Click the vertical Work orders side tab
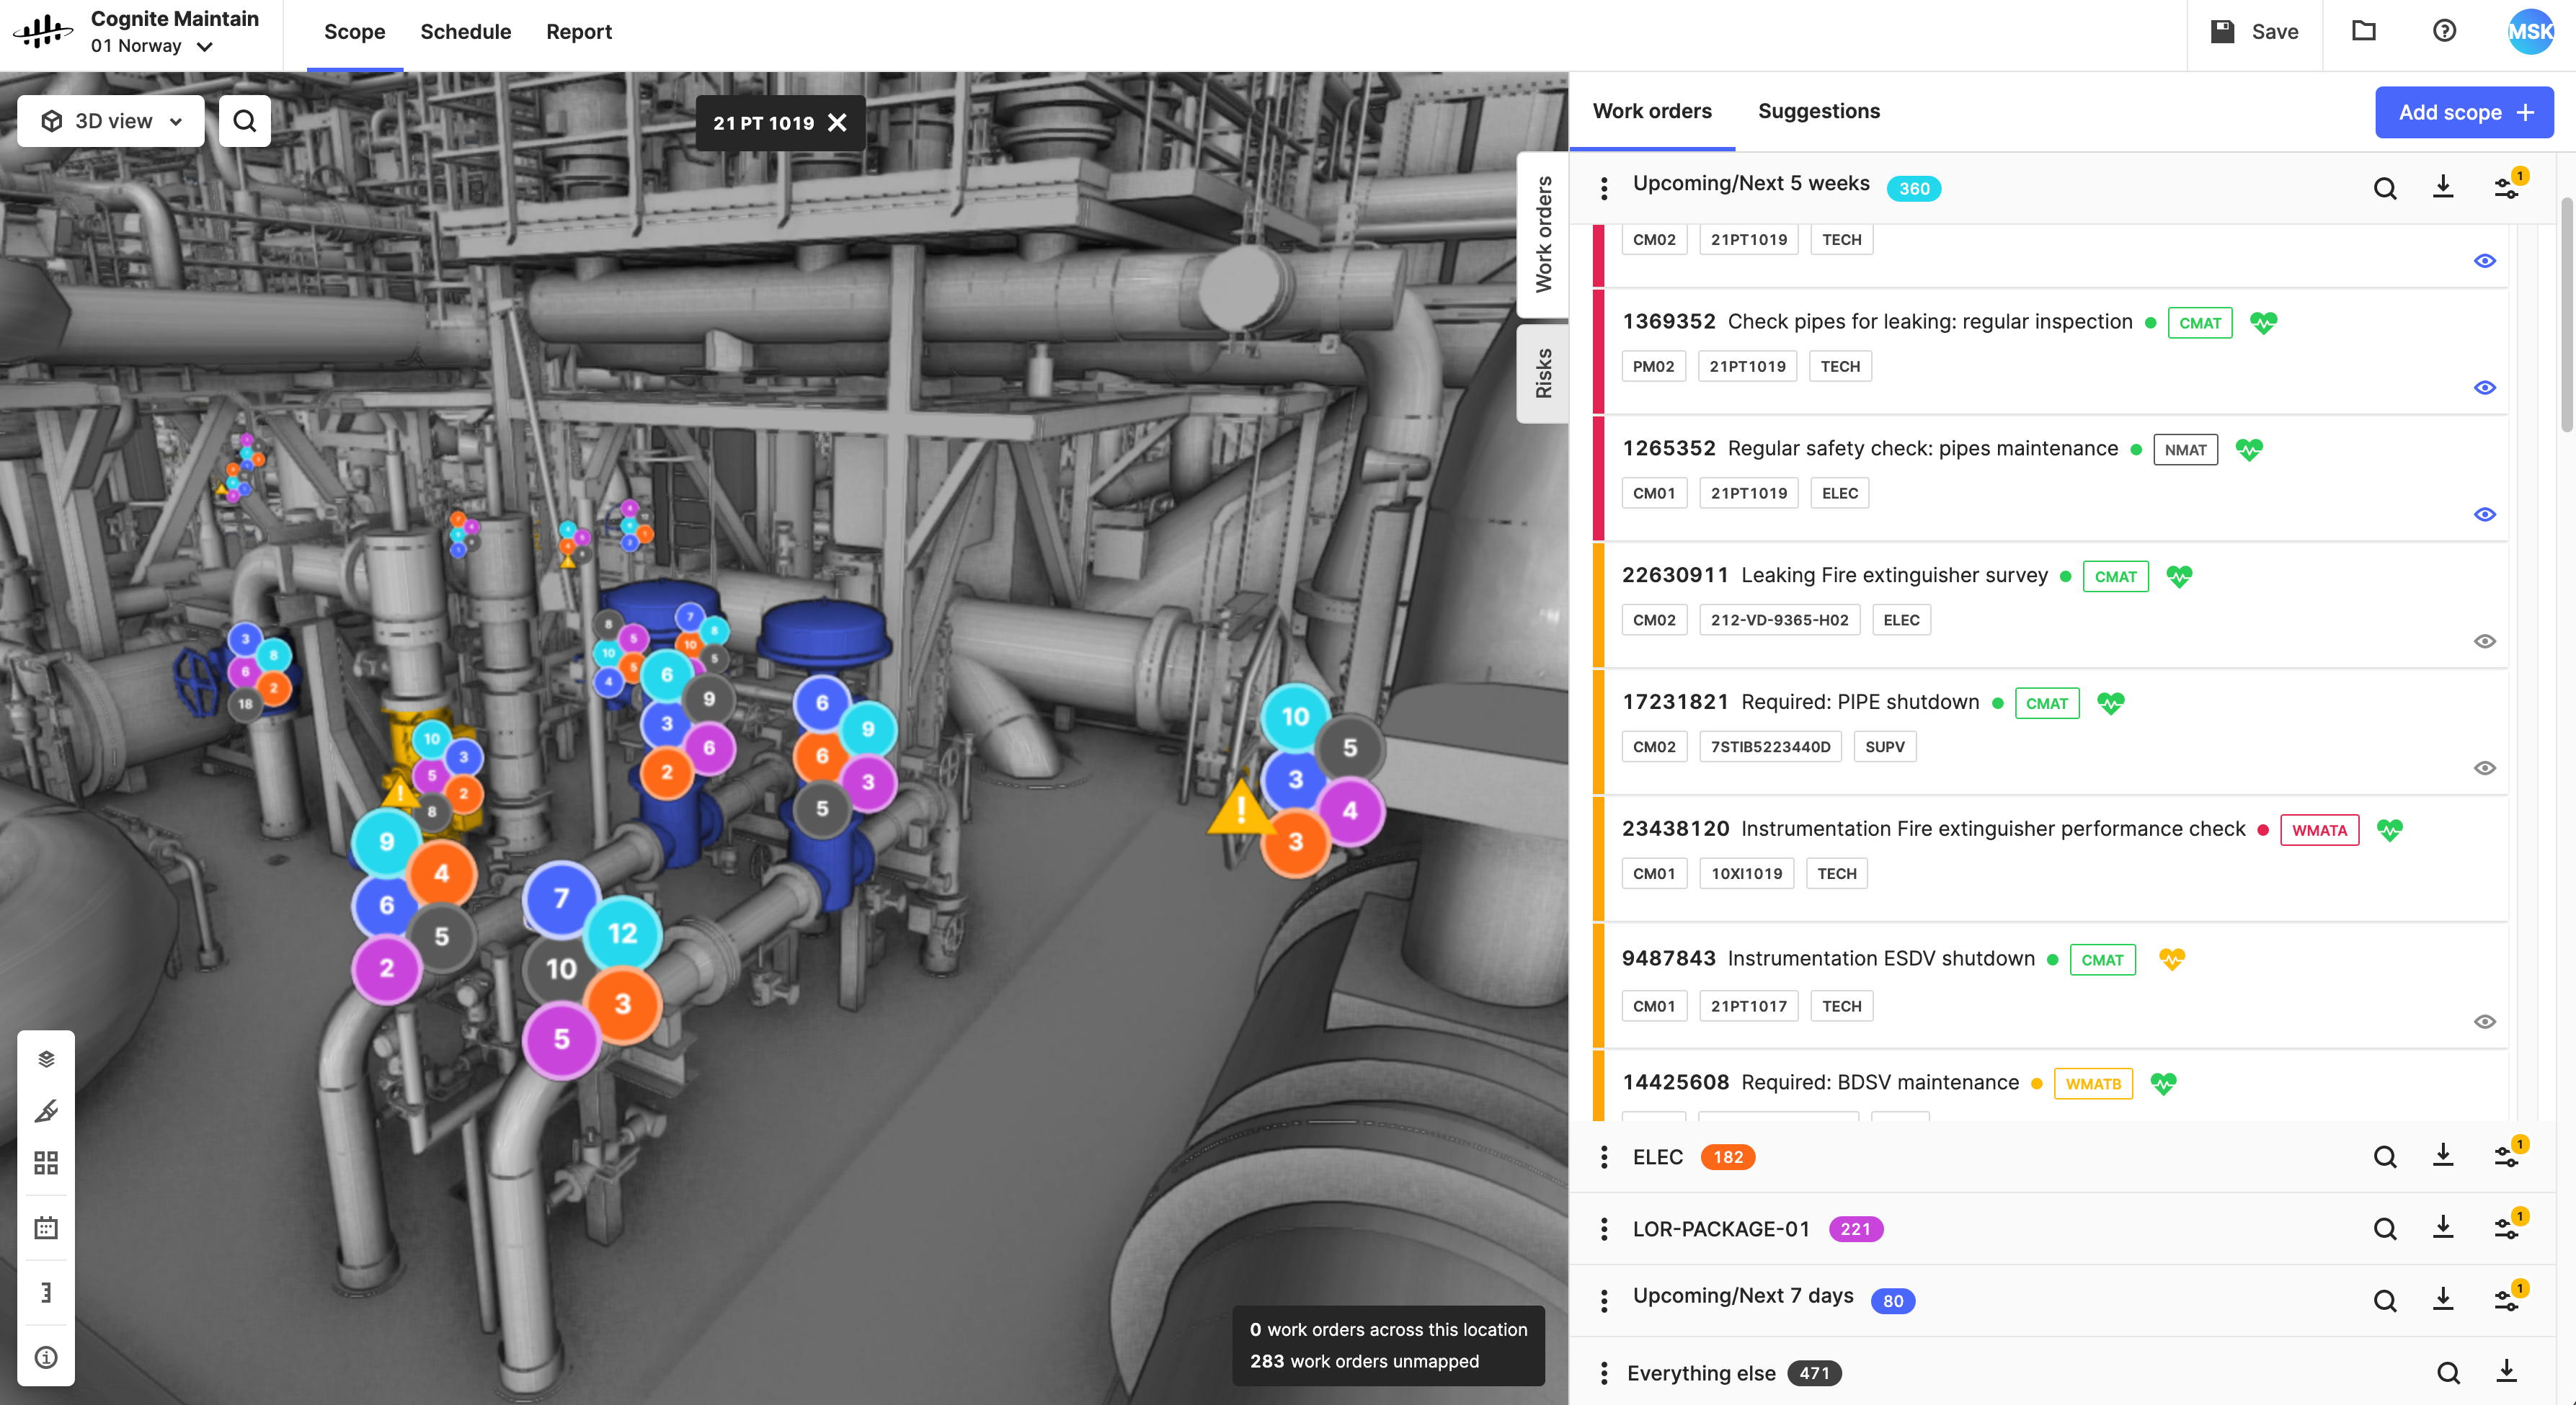This screenshot has height=1405, width=2576. 1543,234
